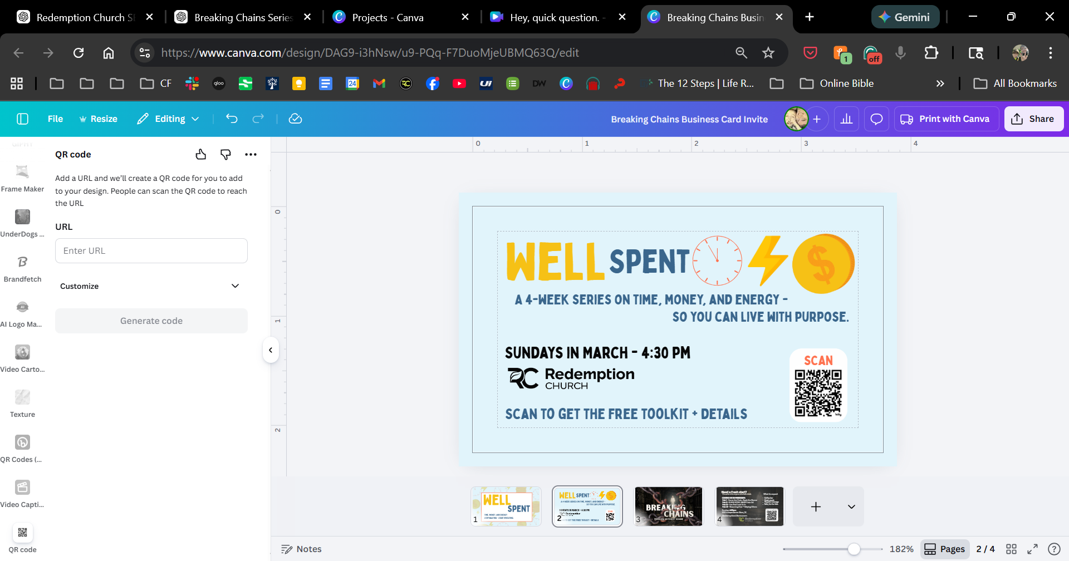This screenshot has height=561, width=1069.
Task: Click Print with Canva button
Action: click(x=945, y=119)
